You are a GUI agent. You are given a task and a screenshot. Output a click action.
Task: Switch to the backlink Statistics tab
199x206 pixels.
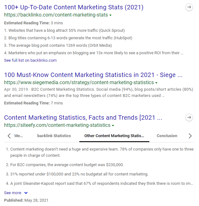click(x=54, y=136)
